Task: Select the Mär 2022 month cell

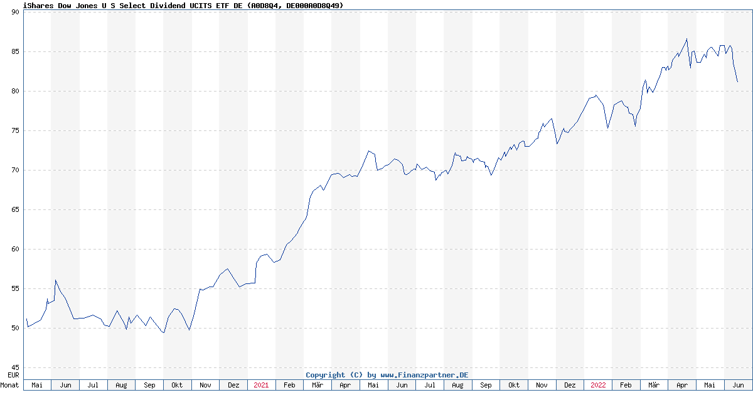Action: click(653, 385)
